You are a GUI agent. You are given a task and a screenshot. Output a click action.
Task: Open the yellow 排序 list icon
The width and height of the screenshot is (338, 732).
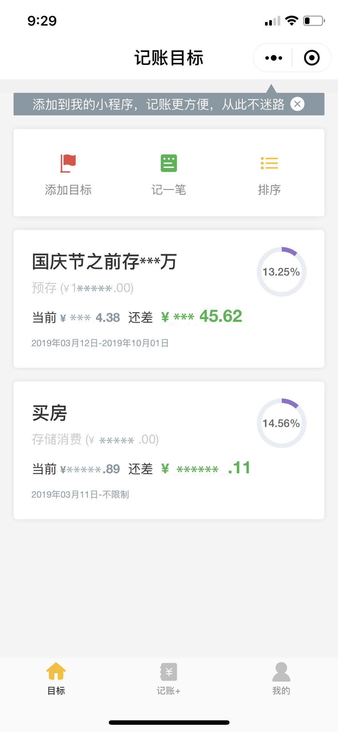point(269,163)
